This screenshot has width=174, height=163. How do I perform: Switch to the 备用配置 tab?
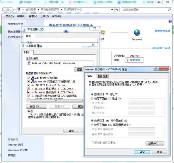(103, 76)
